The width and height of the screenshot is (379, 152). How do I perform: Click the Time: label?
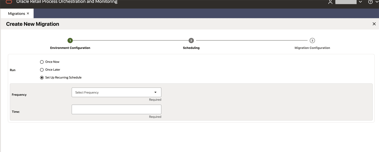[x=16, y=112]
